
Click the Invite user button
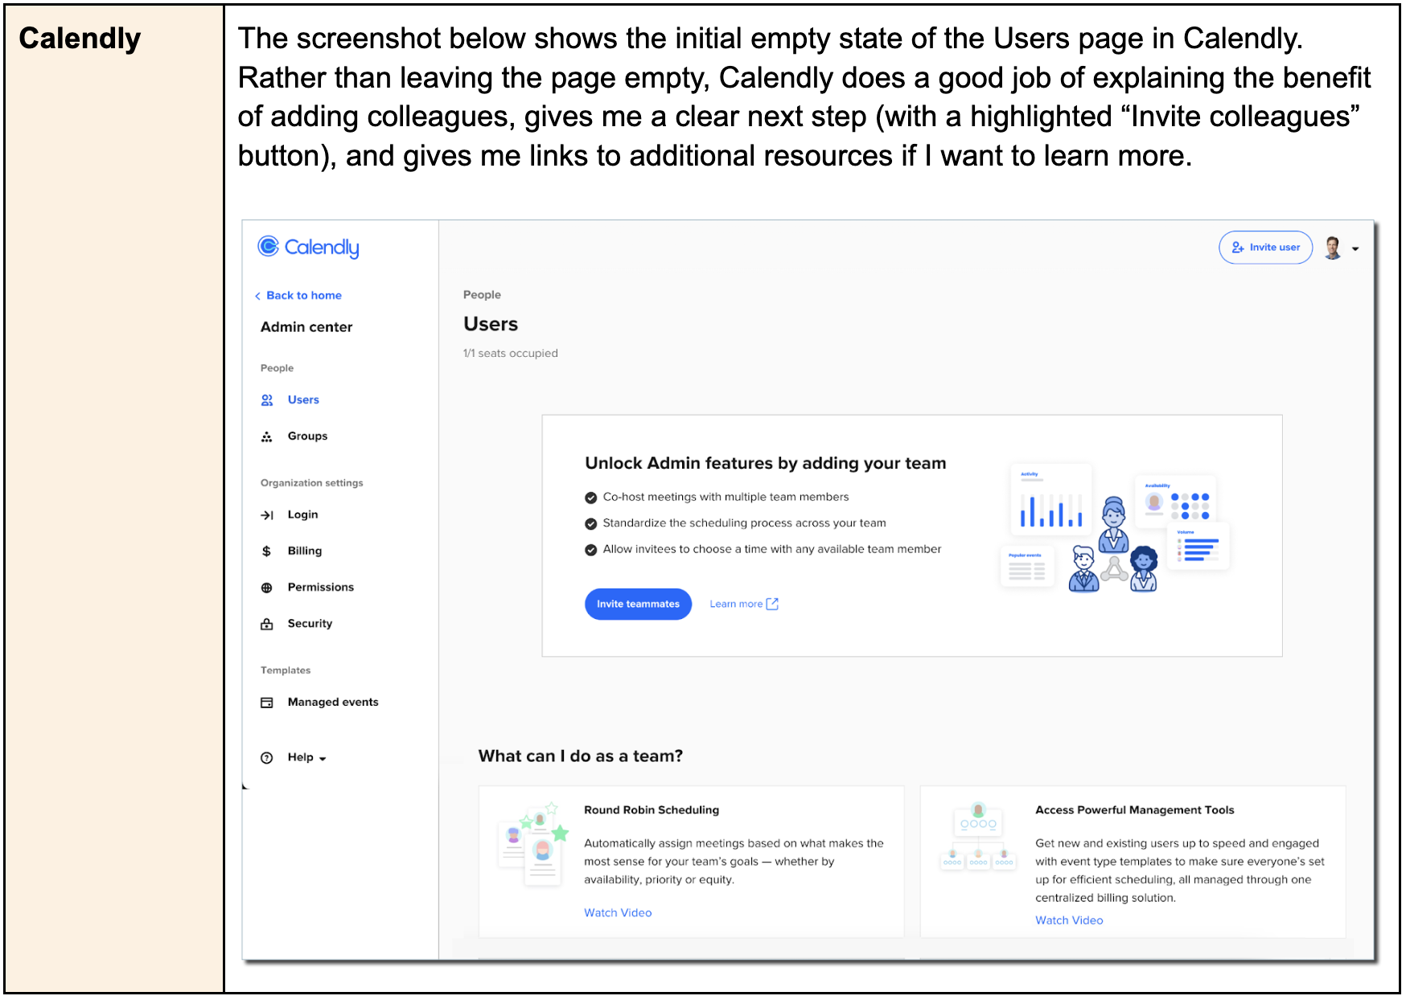[x=1265, y=248]
